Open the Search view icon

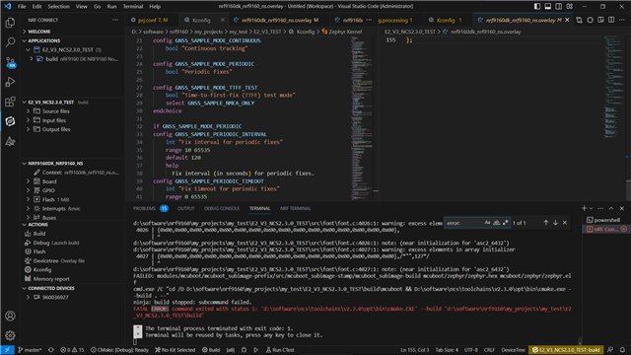click(x=10, y=42)
